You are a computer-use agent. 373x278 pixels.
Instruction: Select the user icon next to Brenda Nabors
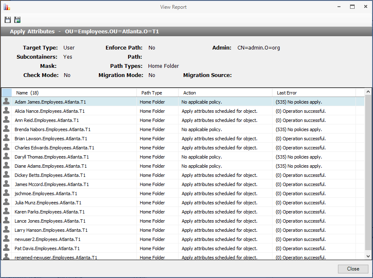pyautogui.click(x=6, y=129)
